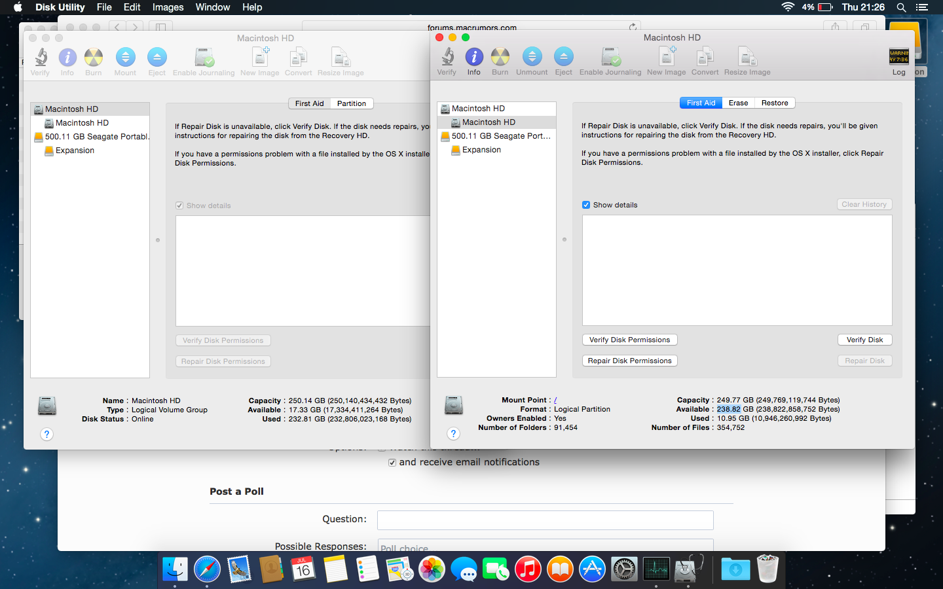Switch to the Erase tab

point(738,103)
